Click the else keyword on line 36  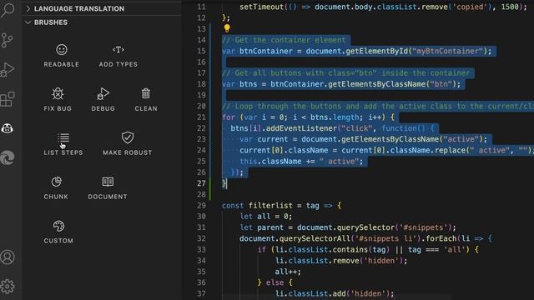pyautogui.click(x=275, y=282)
